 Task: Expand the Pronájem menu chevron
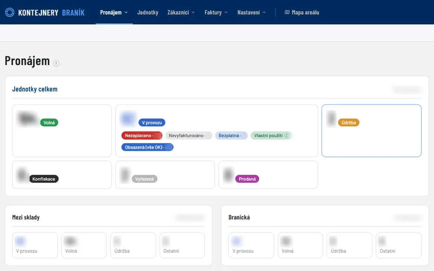click(126, 13)
